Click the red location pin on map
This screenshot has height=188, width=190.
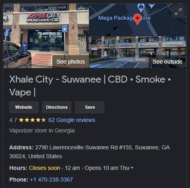137,19
